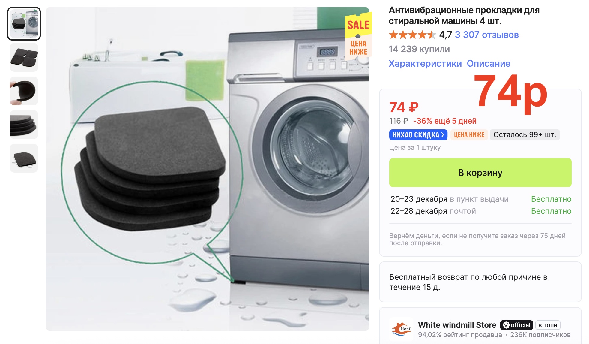Click the star rating icons

412,35
